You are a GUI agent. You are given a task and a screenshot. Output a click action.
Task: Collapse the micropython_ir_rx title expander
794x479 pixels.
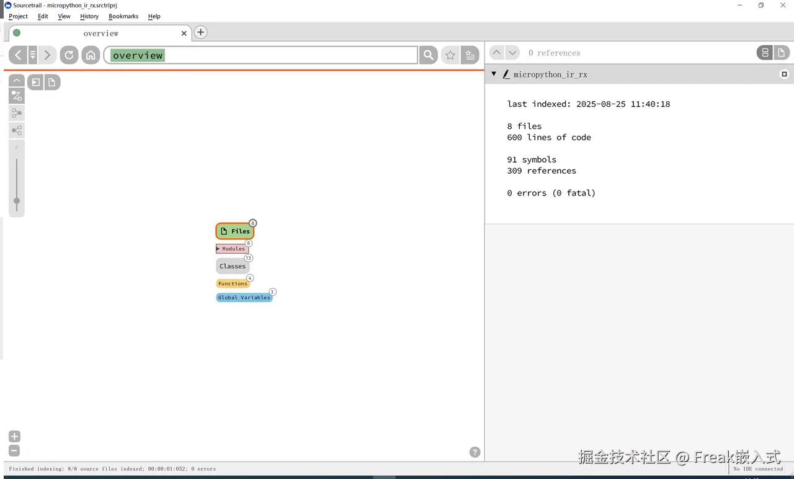494,74
